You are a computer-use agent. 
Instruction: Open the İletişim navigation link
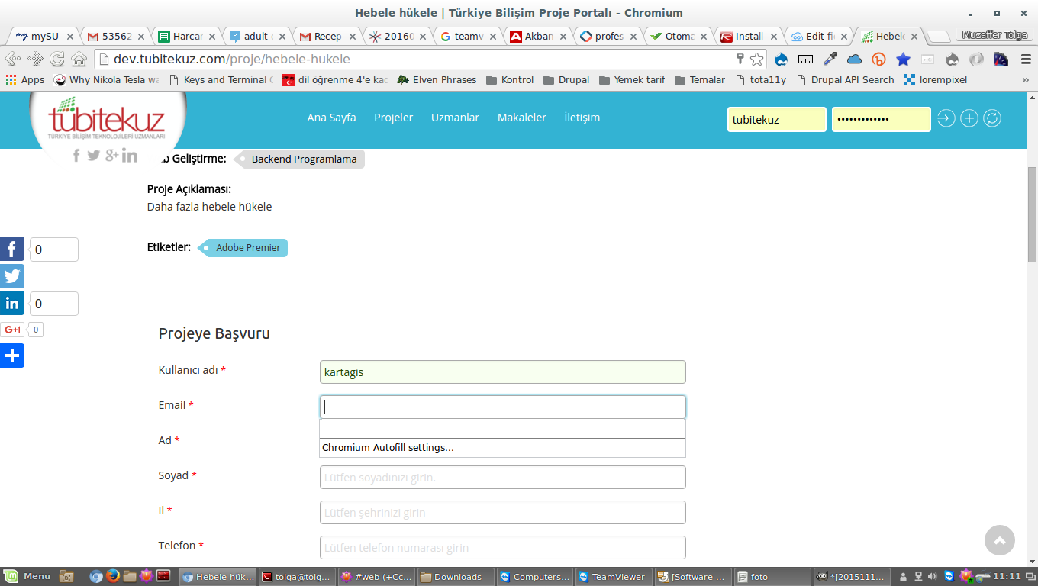pyautogui.click(x=582, y=118)
